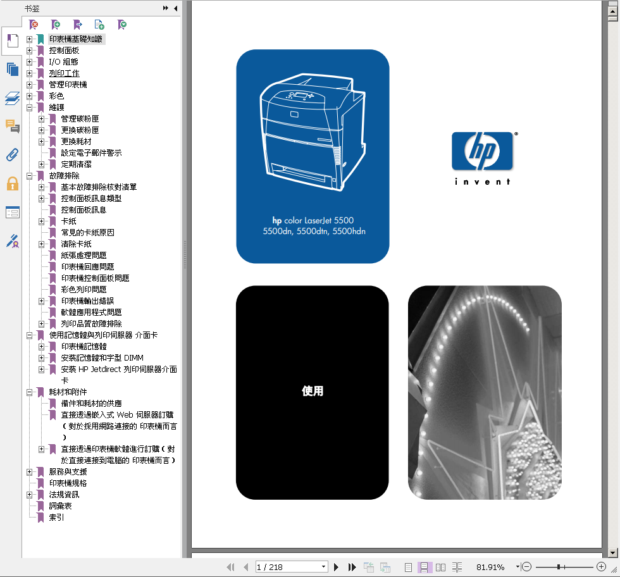
Task: Click the HP invent logo on page
Action: pyautogui.click(x=483, y=158)
